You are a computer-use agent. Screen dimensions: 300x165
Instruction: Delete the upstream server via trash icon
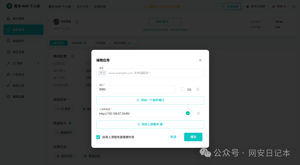pyautogui.click(x=198, y=113)
